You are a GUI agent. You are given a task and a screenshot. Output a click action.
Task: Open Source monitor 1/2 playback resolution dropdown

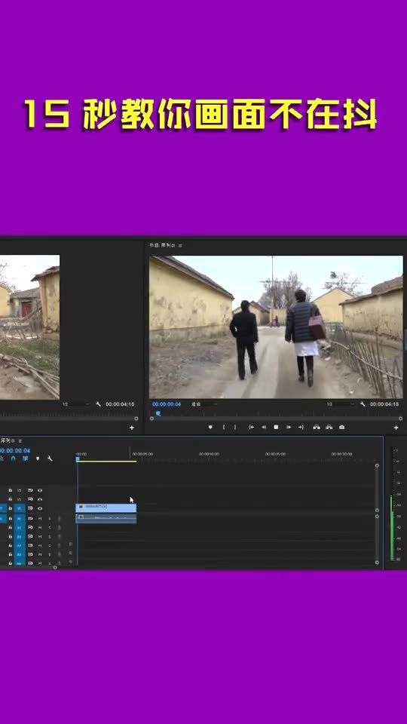75,404
